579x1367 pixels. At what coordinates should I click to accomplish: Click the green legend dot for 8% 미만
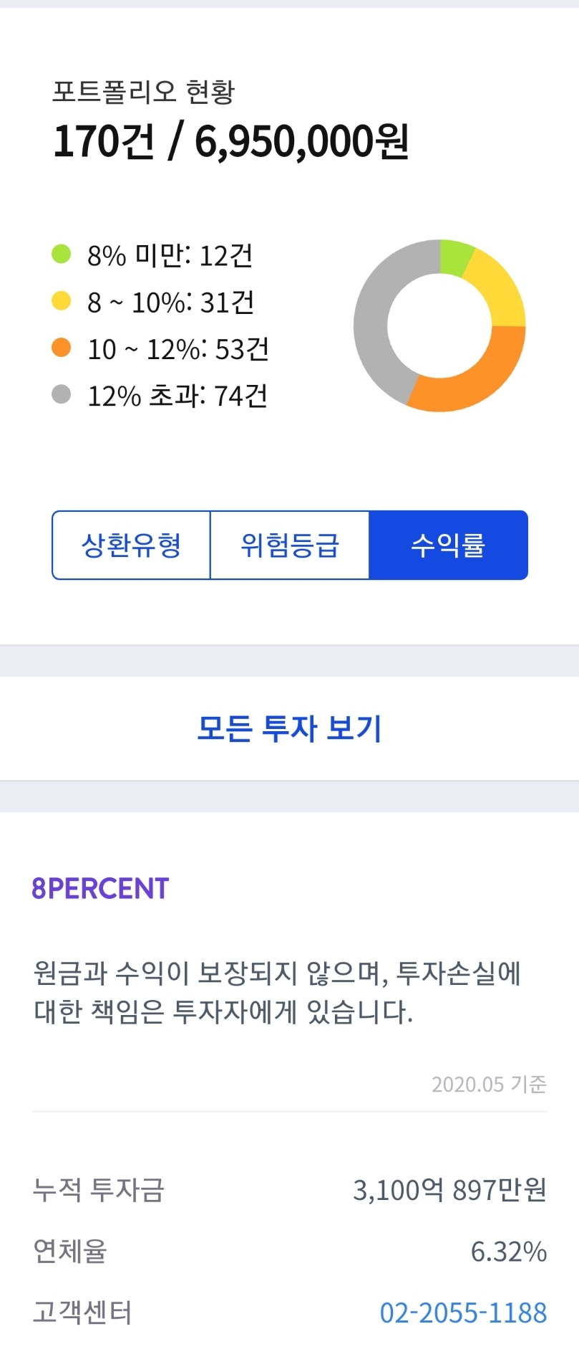(x=62, y=254)
